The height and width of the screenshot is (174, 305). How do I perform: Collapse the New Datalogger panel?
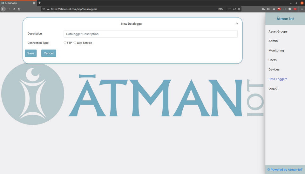(x=236, y=23)
